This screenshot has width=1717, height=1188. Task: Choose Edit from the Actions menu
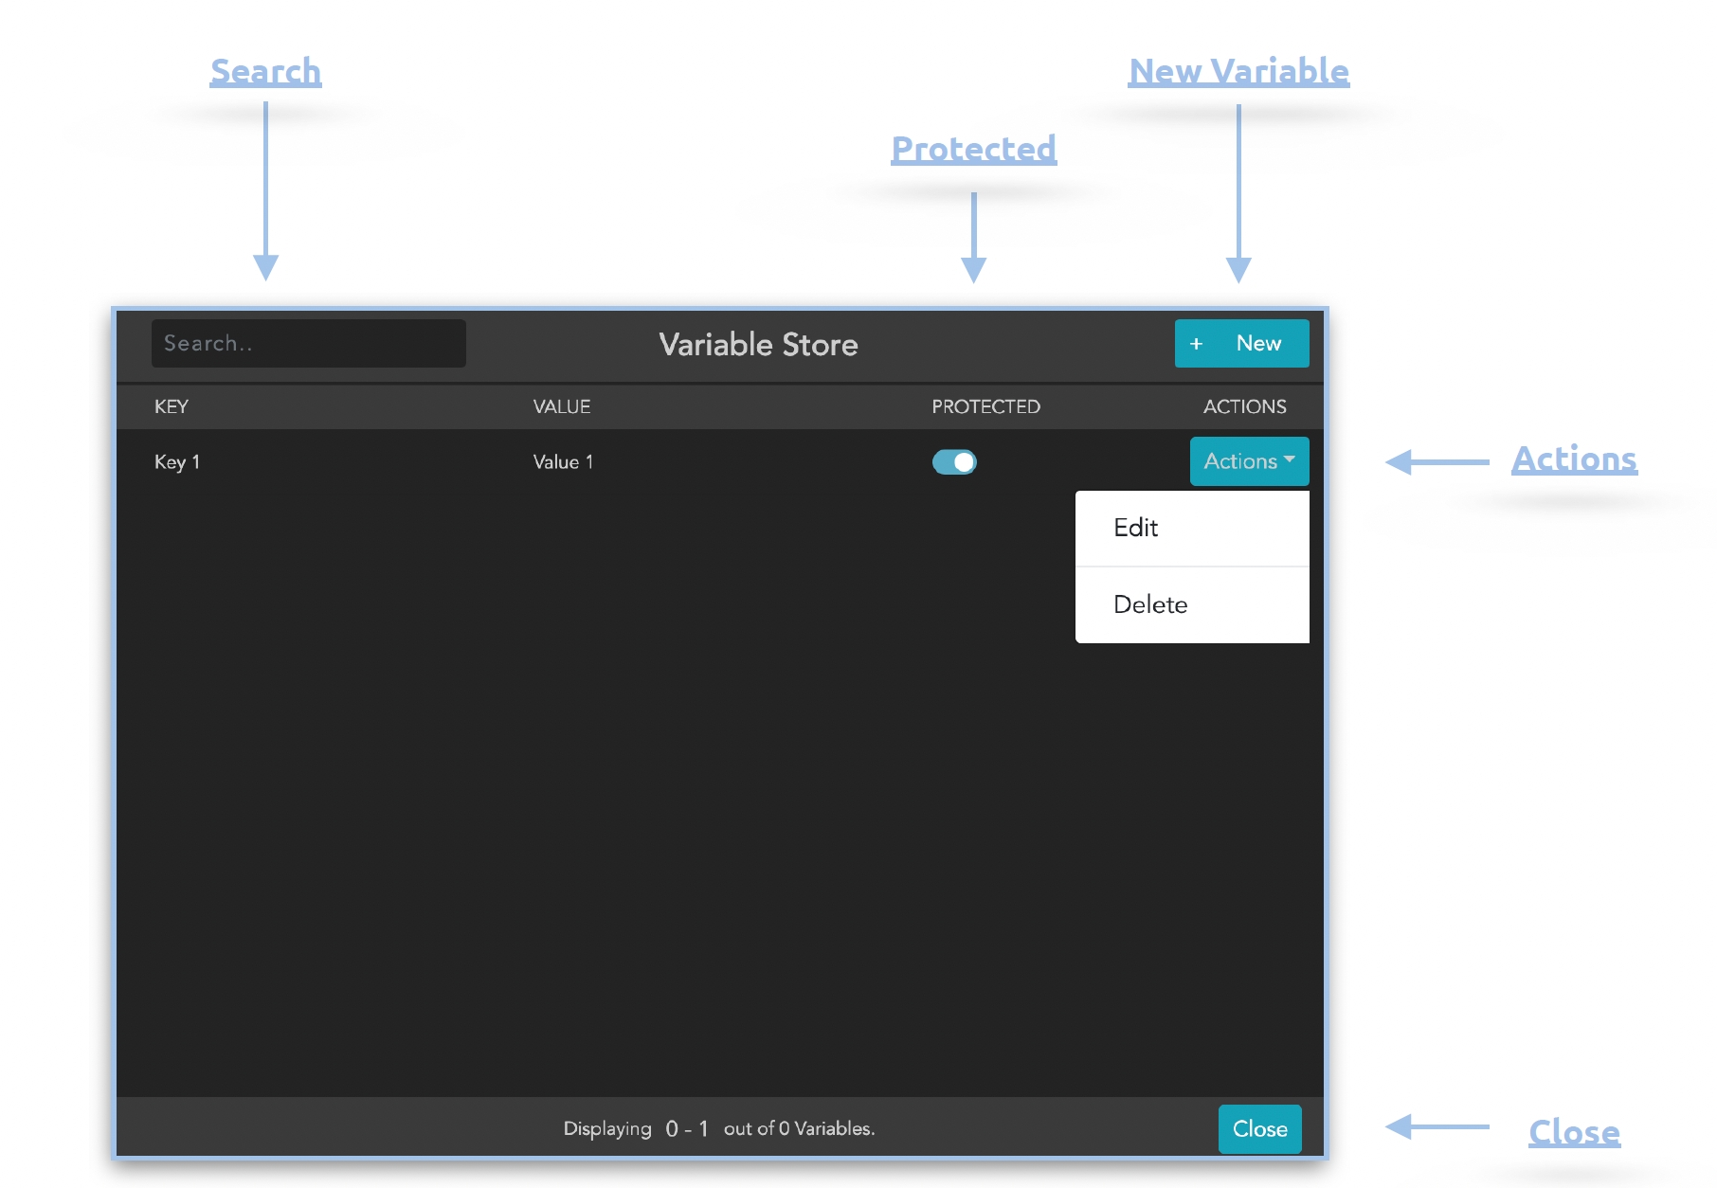click(1136, 528)
